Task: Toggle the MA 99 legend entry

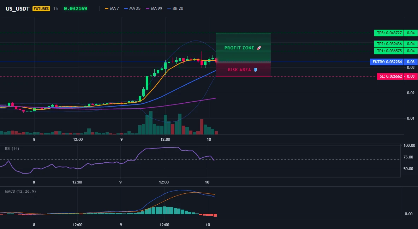Action: click(x=154, y=8)
